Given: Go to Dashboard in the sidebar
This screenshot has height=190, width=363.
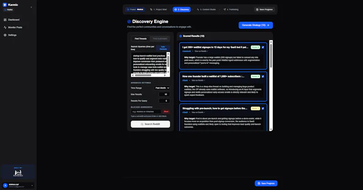Looking at the screenshot, I should coord(14,20).
